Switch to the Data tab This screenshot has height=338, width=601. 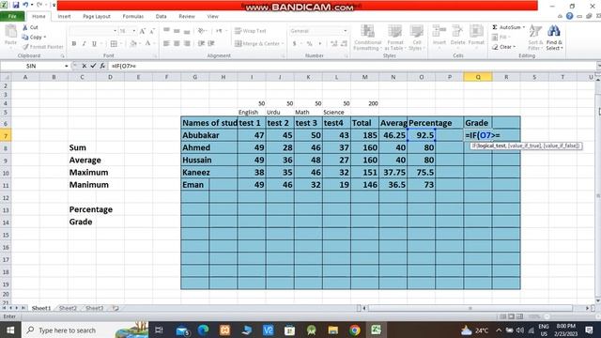161,17
